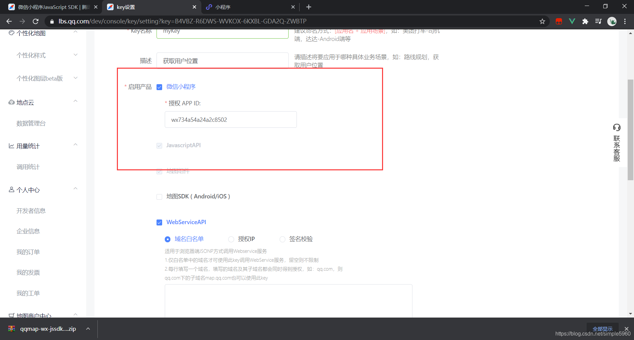Go forward in browser history

tap(22, 21)
